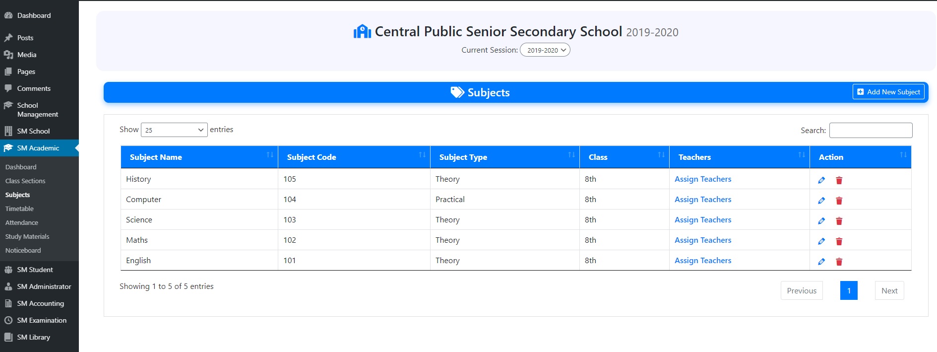Click the edit pencil icon for Science

(x=821, y=221)
